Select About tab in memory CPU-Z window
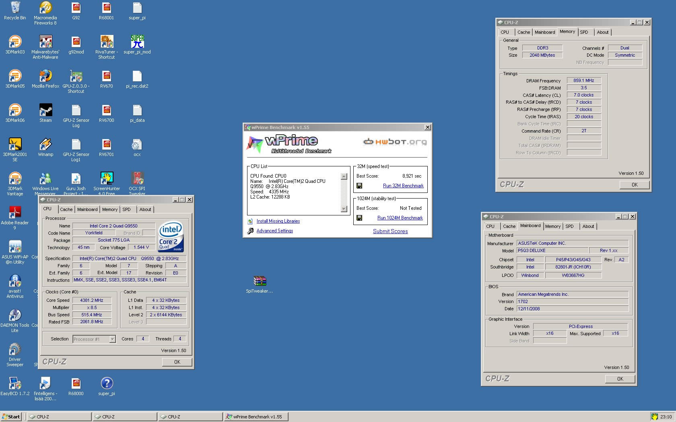 coord(602,32)
